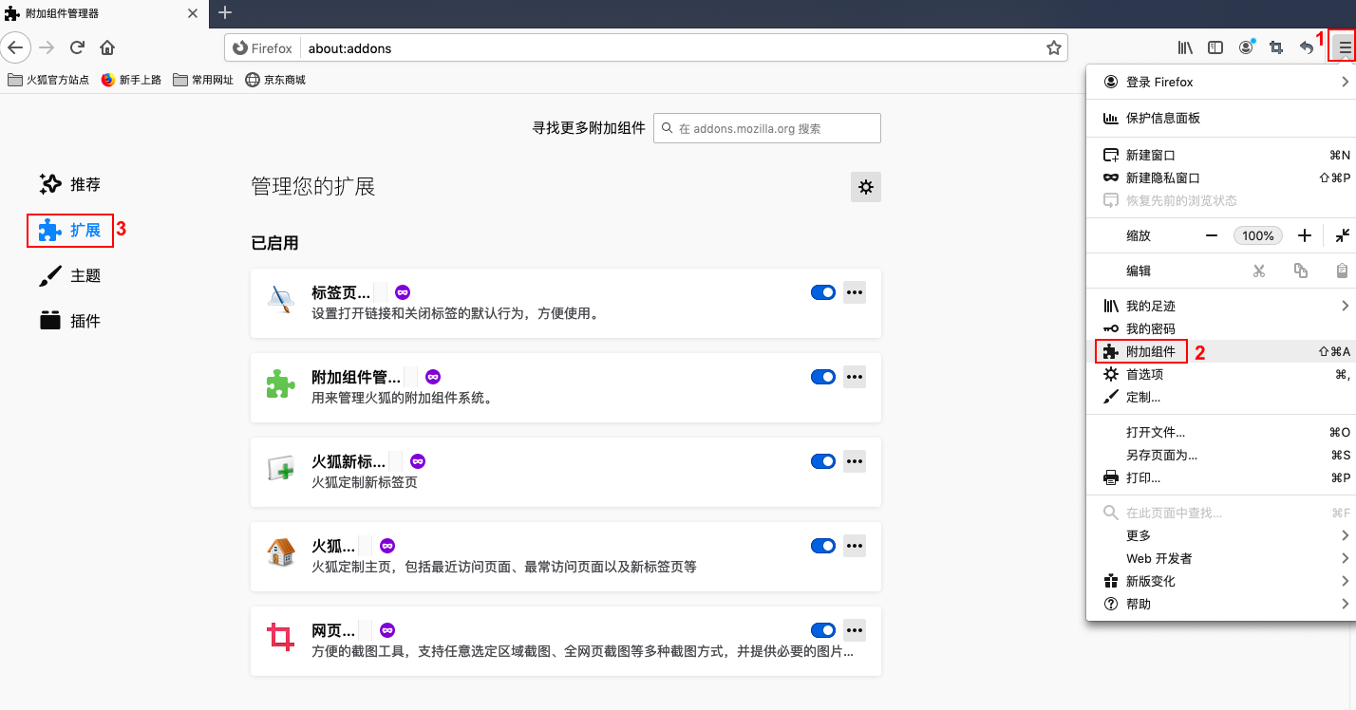This screenshot has width=1356, height=710.
Task: Expand the 更多 submenu
Action: pyautogui.click(x=1223, y=535)
